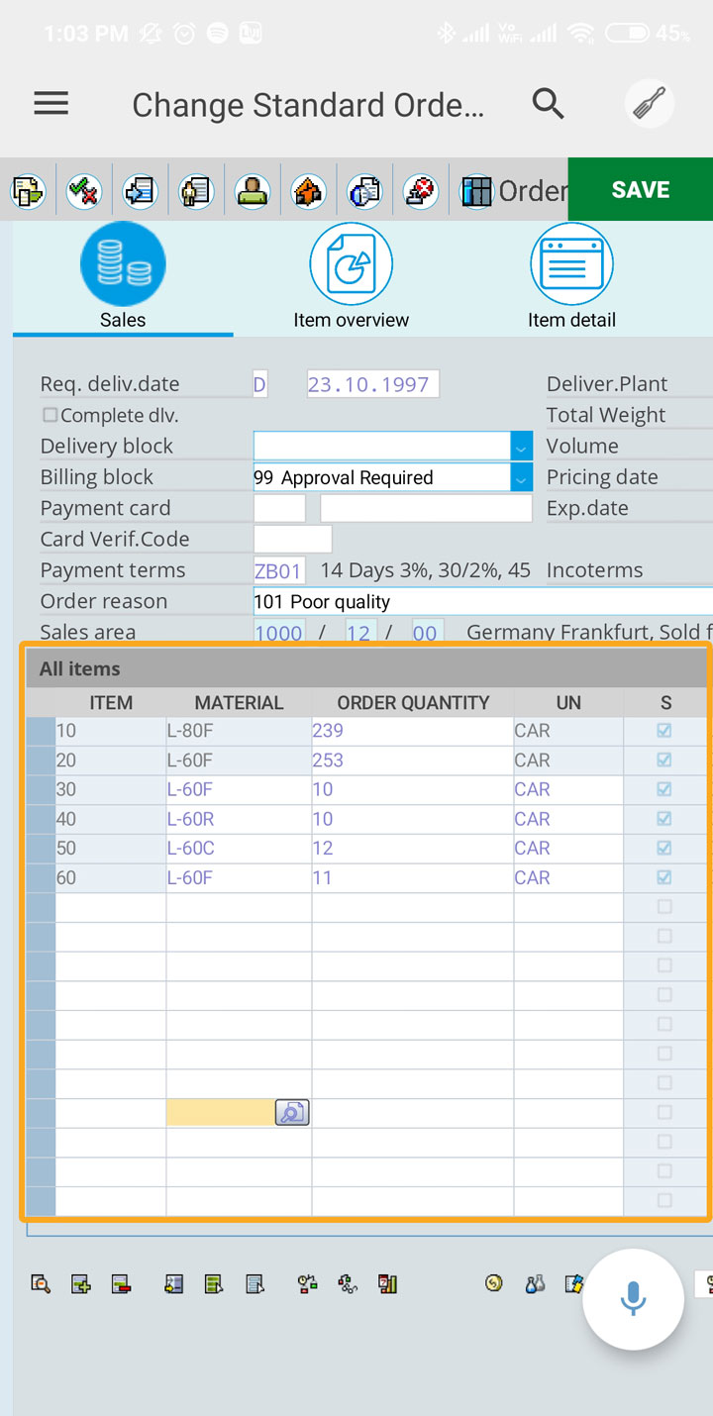Viewport: 713px width, 1416px height.
Task: Open the Order reason dropdown field
Action: (480, 602)
